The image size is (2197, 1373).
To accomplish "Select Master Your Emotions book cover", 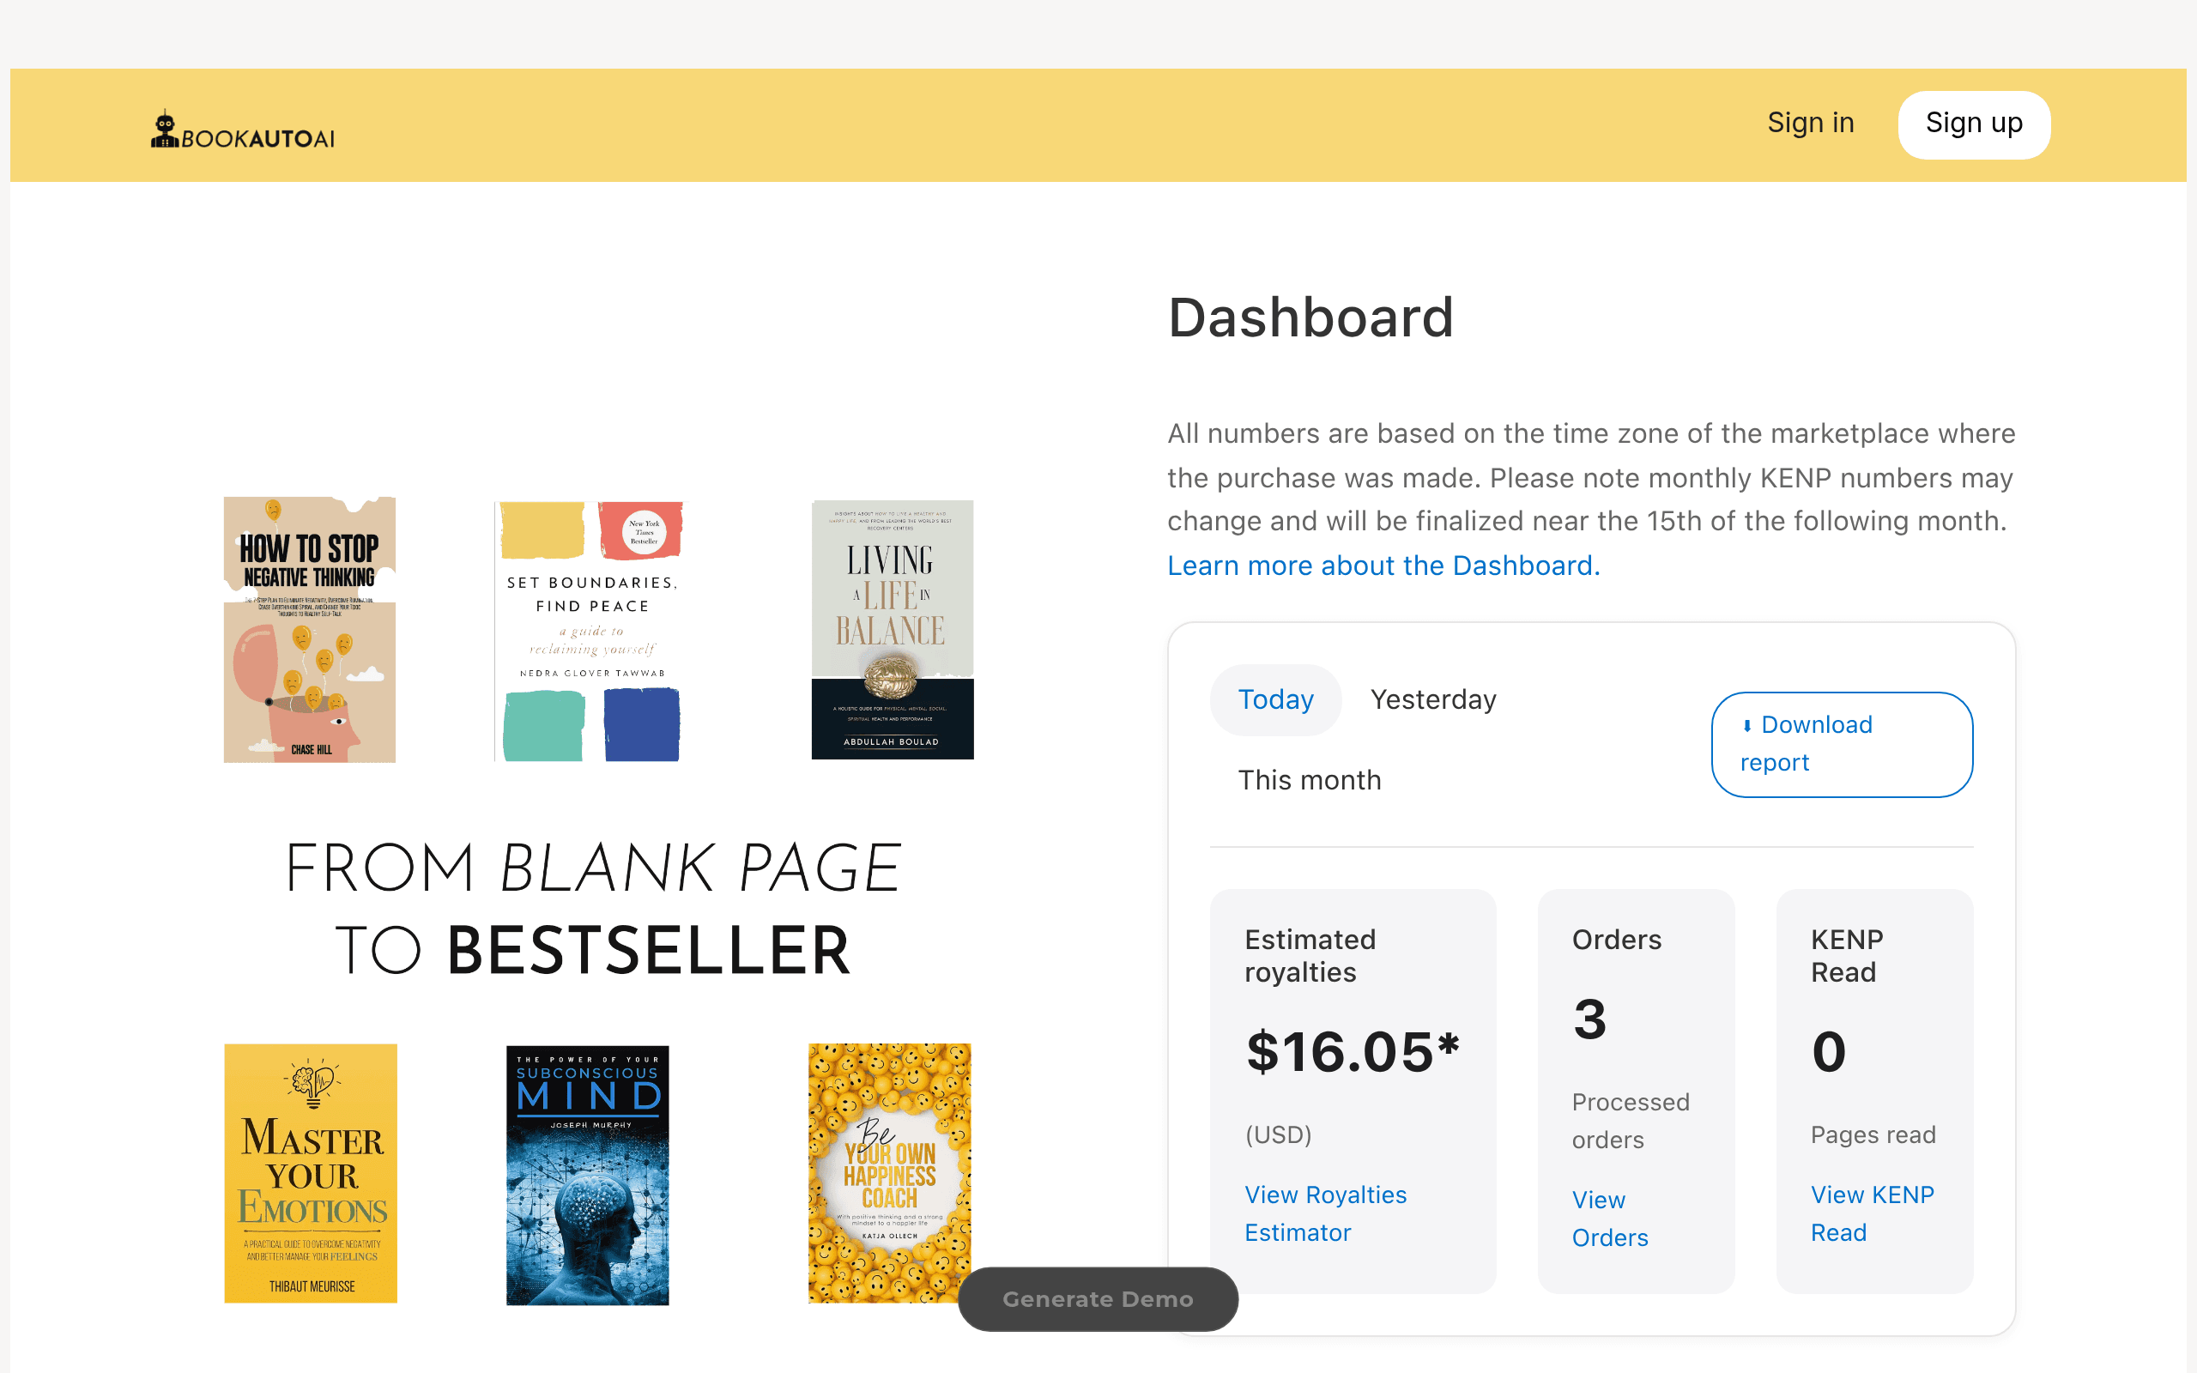I will (x=311, y=1173).
